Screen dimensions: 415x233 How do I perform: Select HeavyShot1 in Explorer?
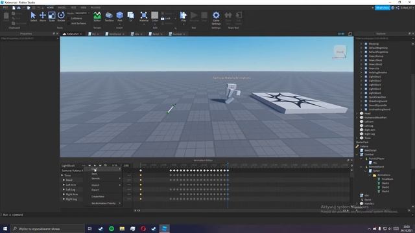[375, 60]
